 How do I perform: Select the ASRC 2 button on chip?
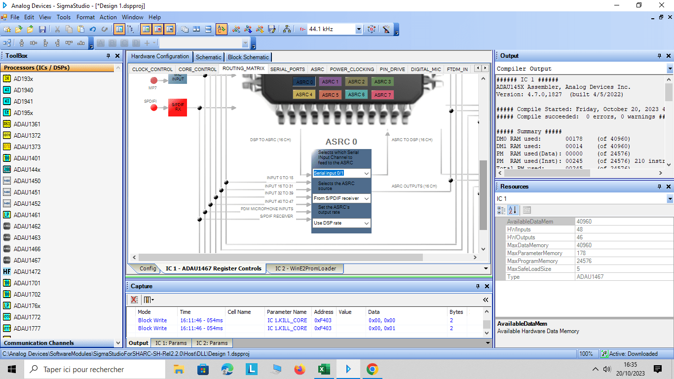pyautogui.click(x=356, y=81)
